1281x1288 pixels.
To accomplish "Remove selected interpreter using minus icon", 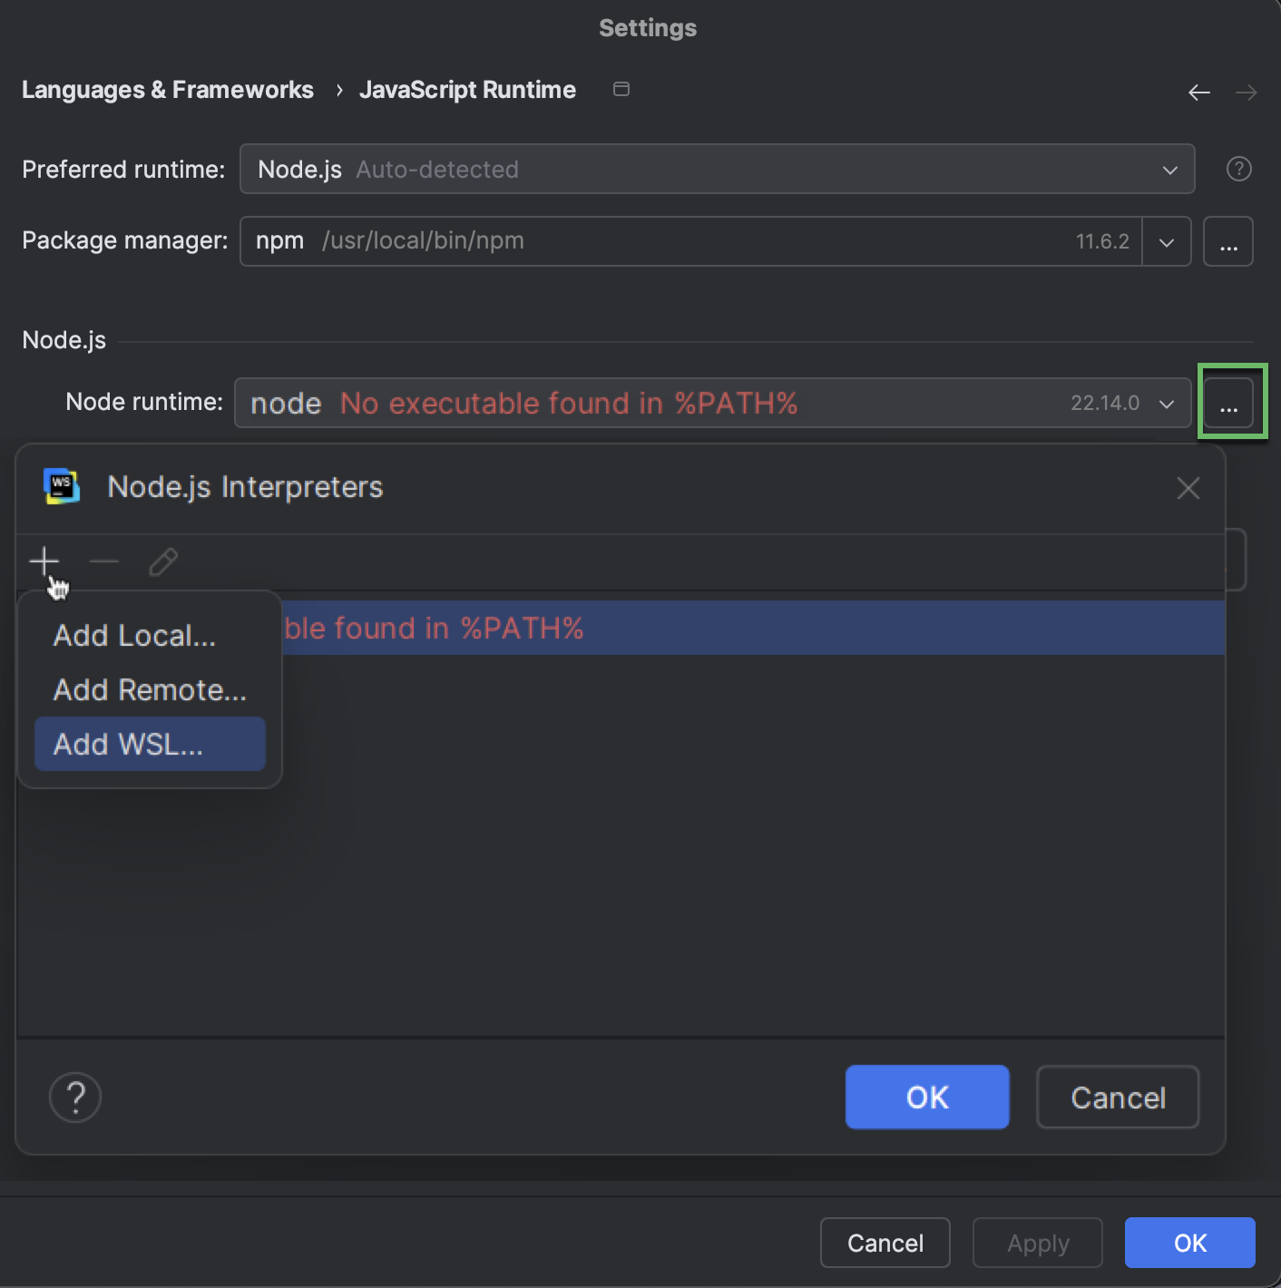I will [103, 561].
